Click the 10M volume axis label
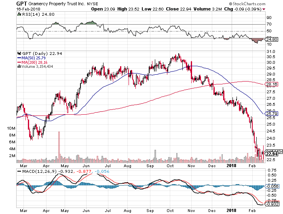The image size is (283, 214). pos(11,128)
